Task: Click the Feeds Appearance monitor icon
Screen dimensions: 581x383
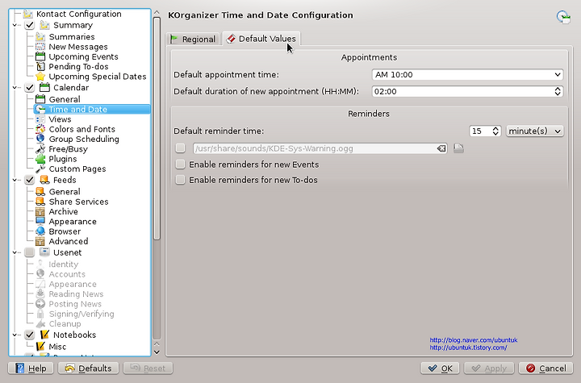Action: [40, 222]
